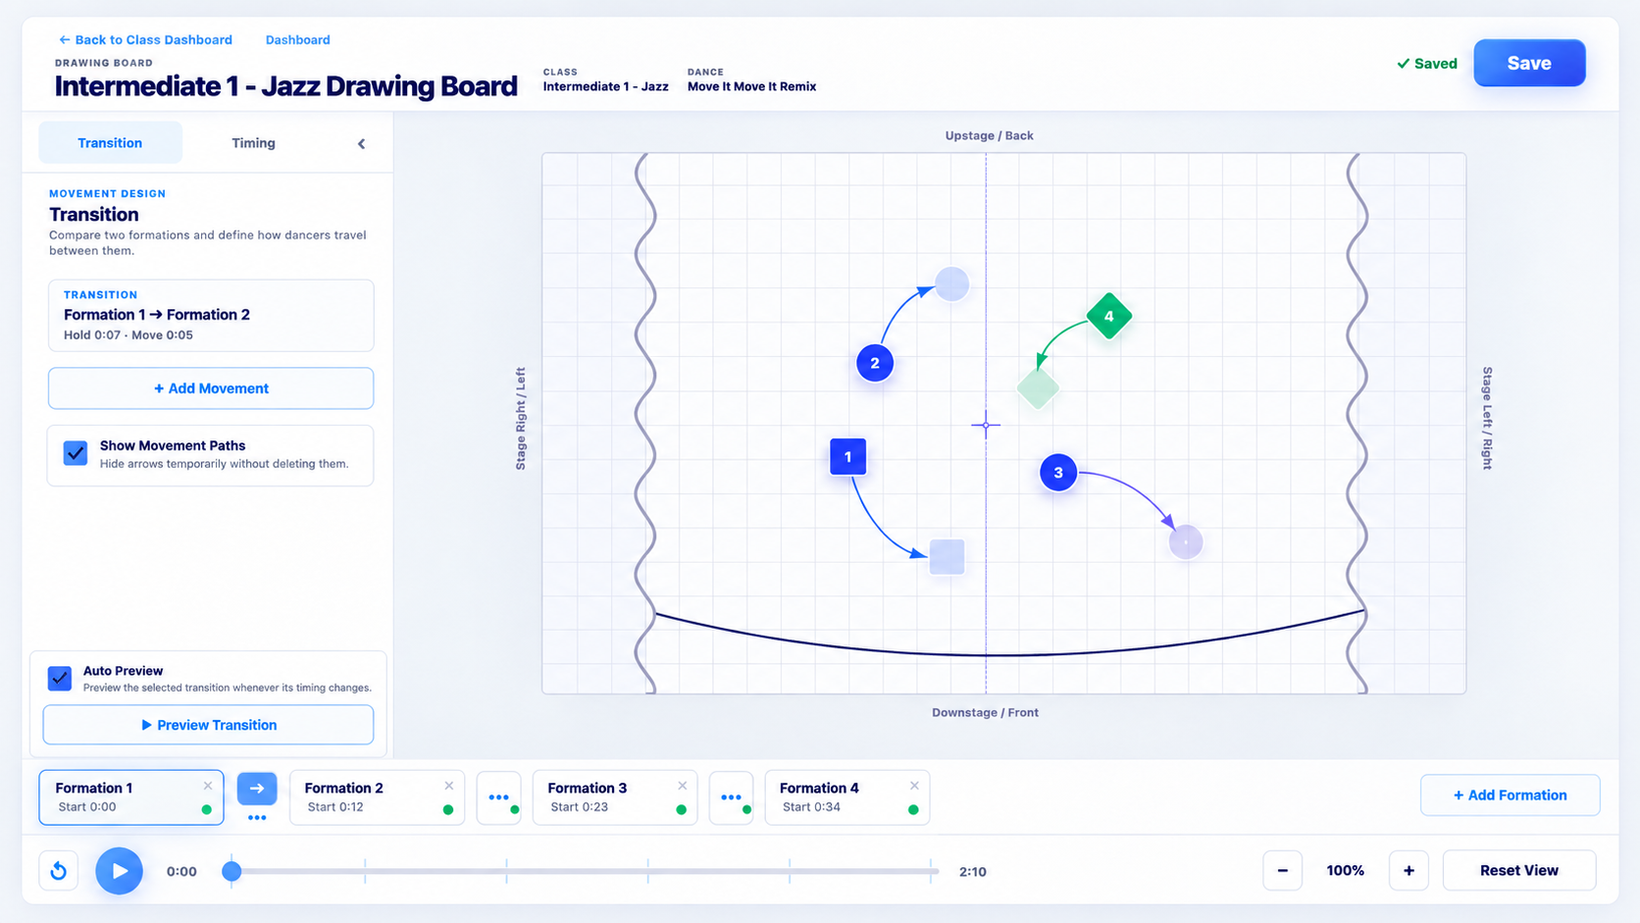The height and width of the screenshot is (923, 1640).
Task: Click dancer 3's faded destination circle
Action: coord(1186,541)
